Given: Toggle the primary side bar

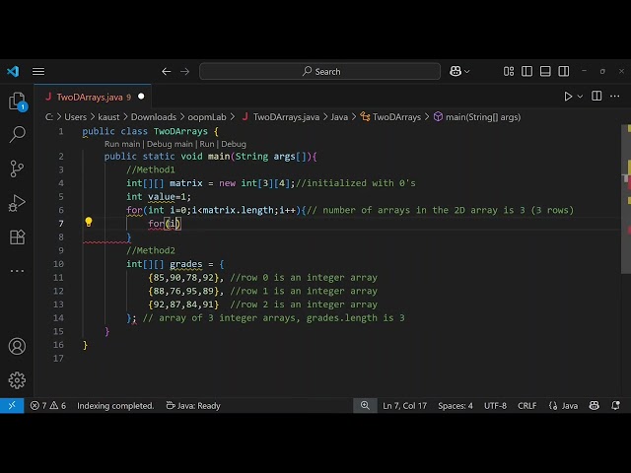Looking at the screenshot, I should click(526, 72).
